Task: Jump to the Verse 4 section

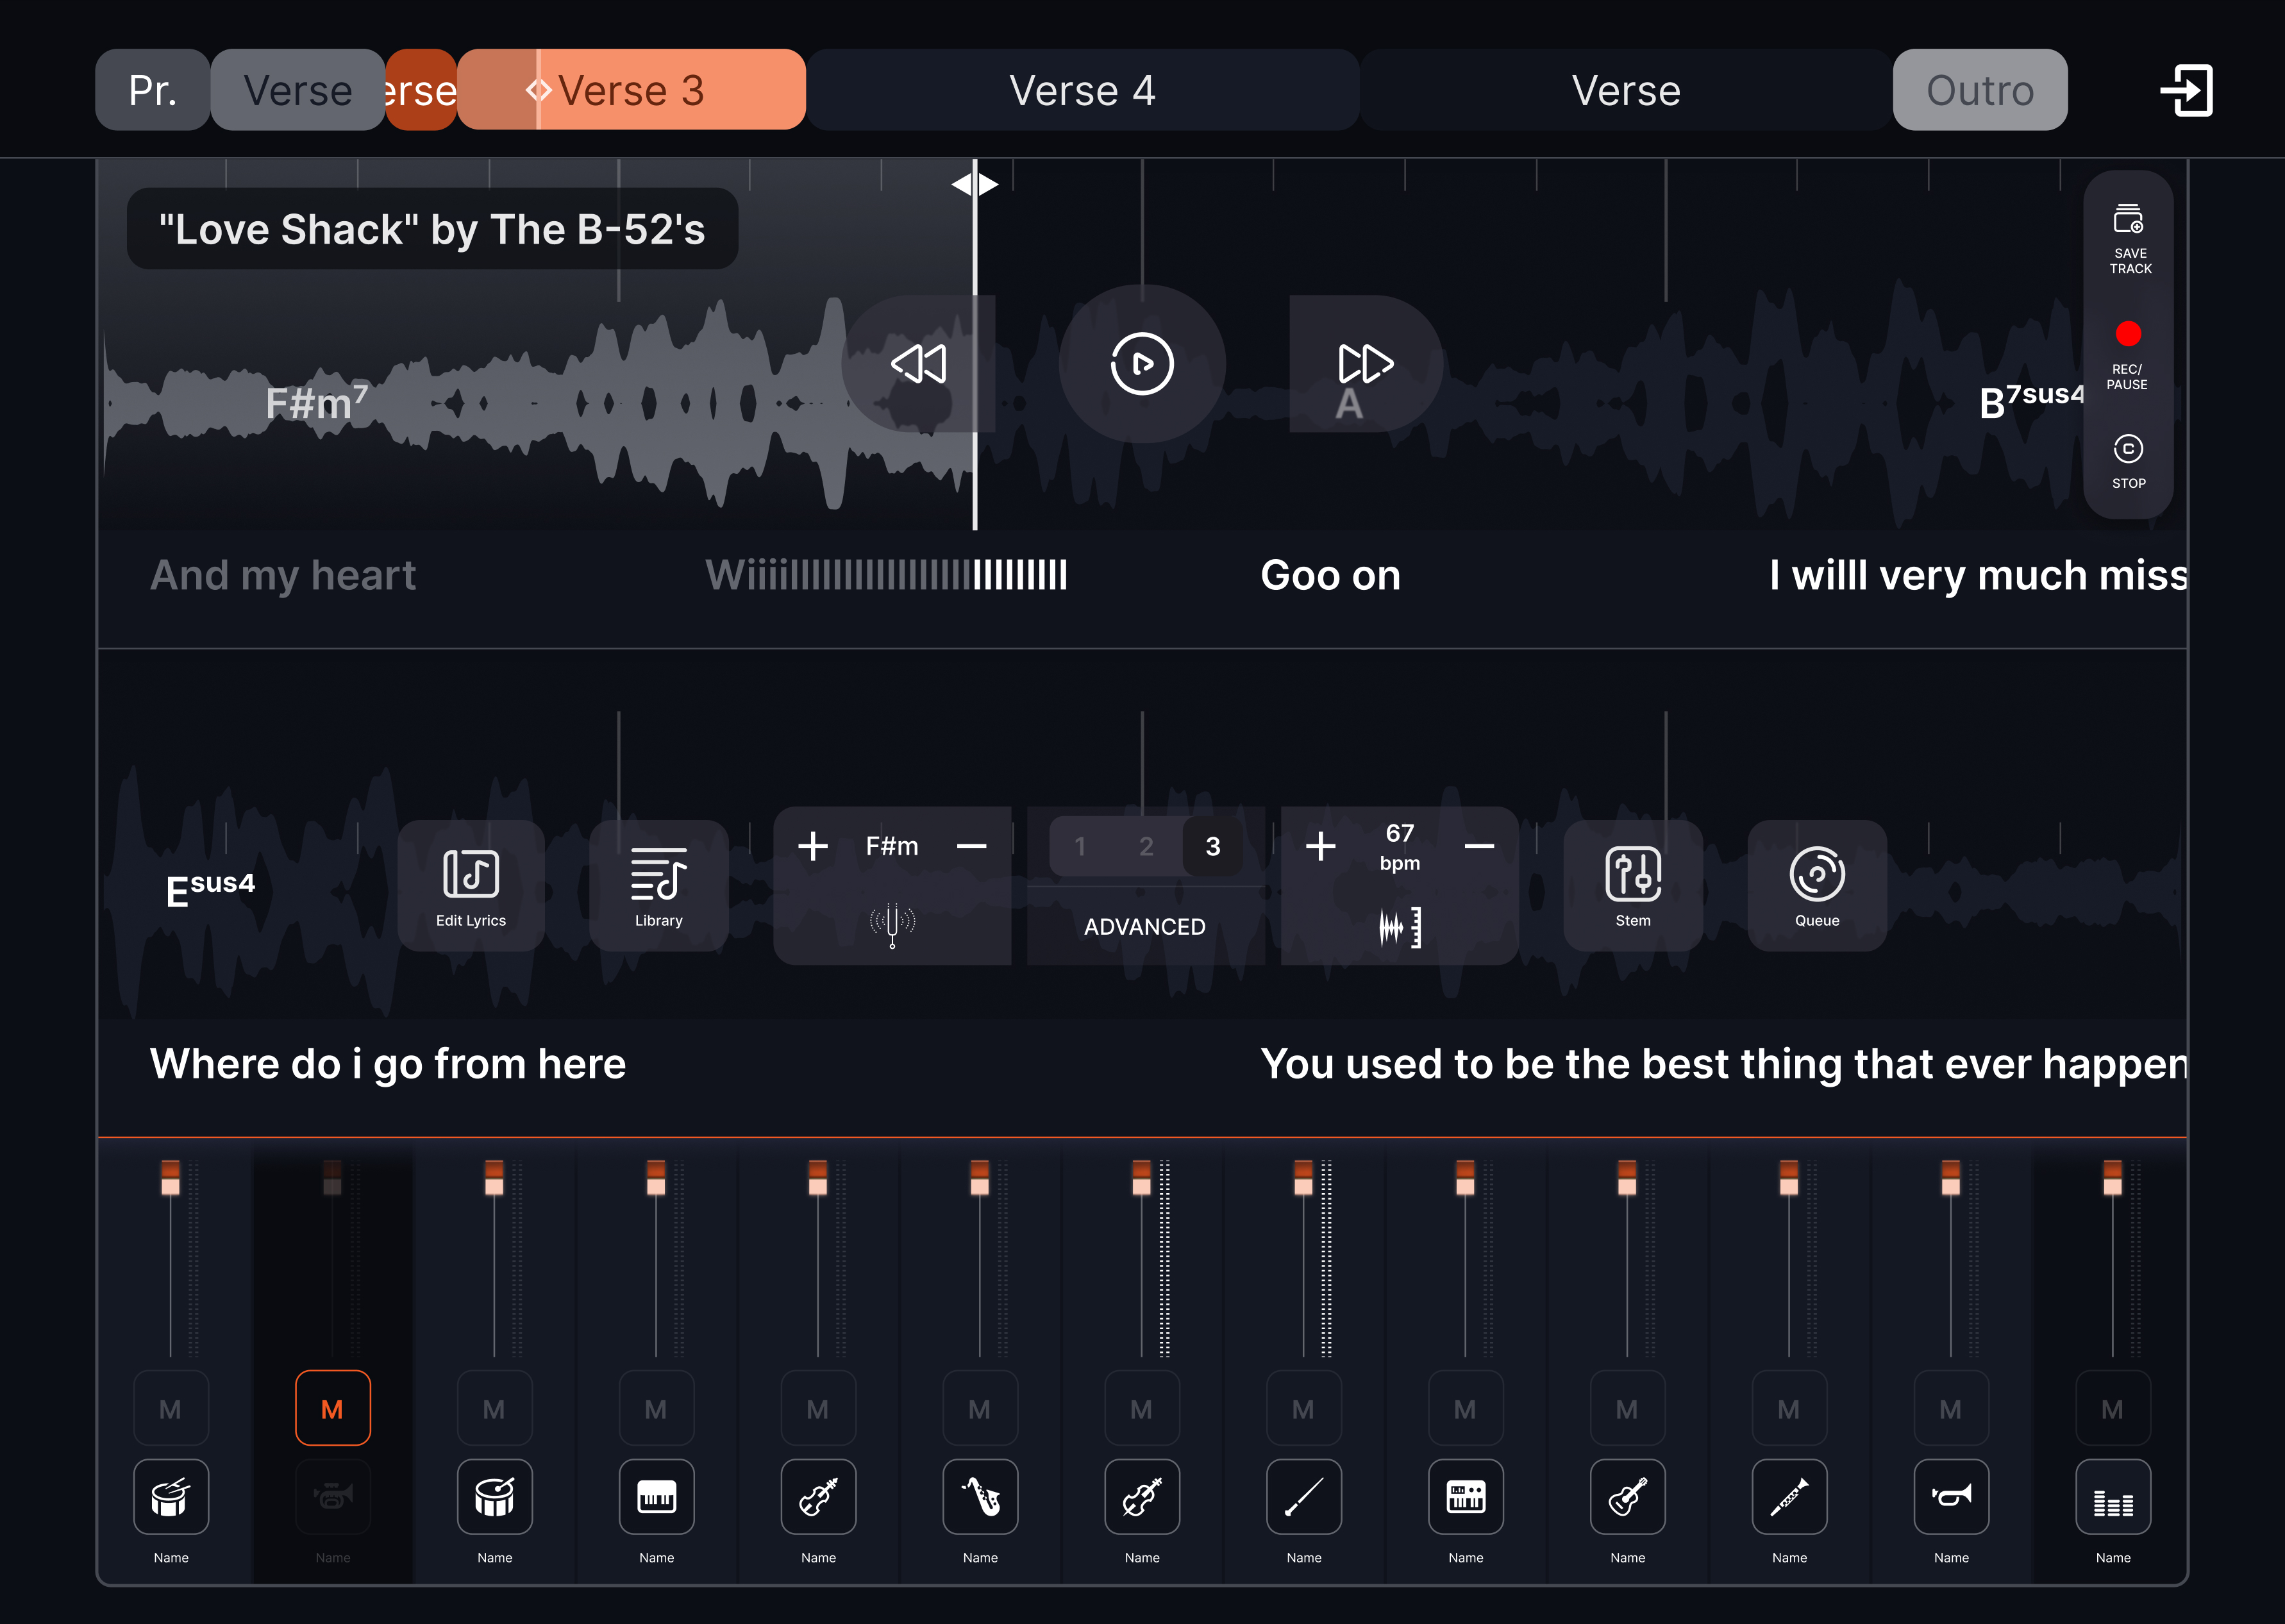Action: (x=1083, y=90)
